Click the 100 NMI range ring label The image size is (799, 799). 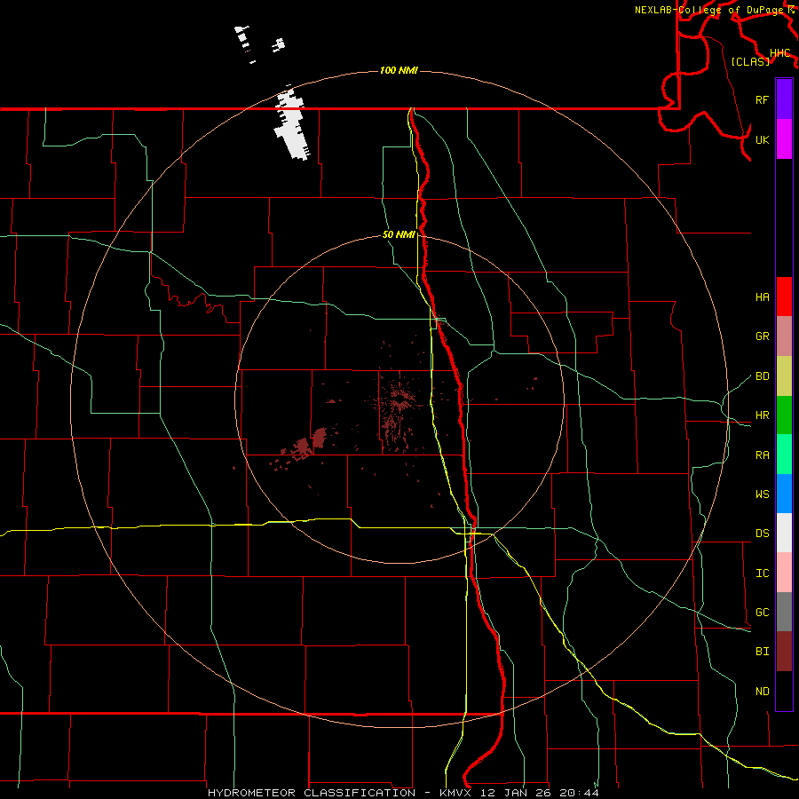click(x=399, y=70)
